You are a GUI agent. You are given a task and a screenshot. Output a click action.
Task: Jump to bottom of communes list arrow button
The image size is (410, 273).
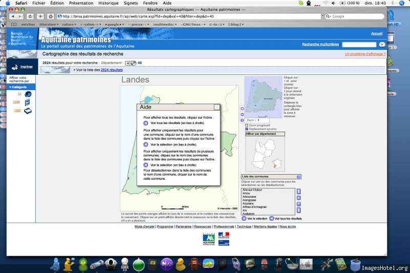[x=299, y=211]
